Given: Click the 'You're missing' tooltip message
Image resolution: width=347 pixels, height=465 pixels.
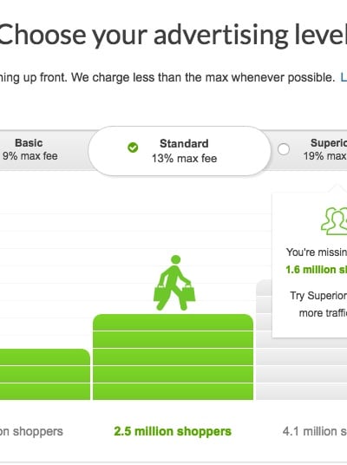Looking at the screenshot, I should pyautogui.click(x=317, y=252).
